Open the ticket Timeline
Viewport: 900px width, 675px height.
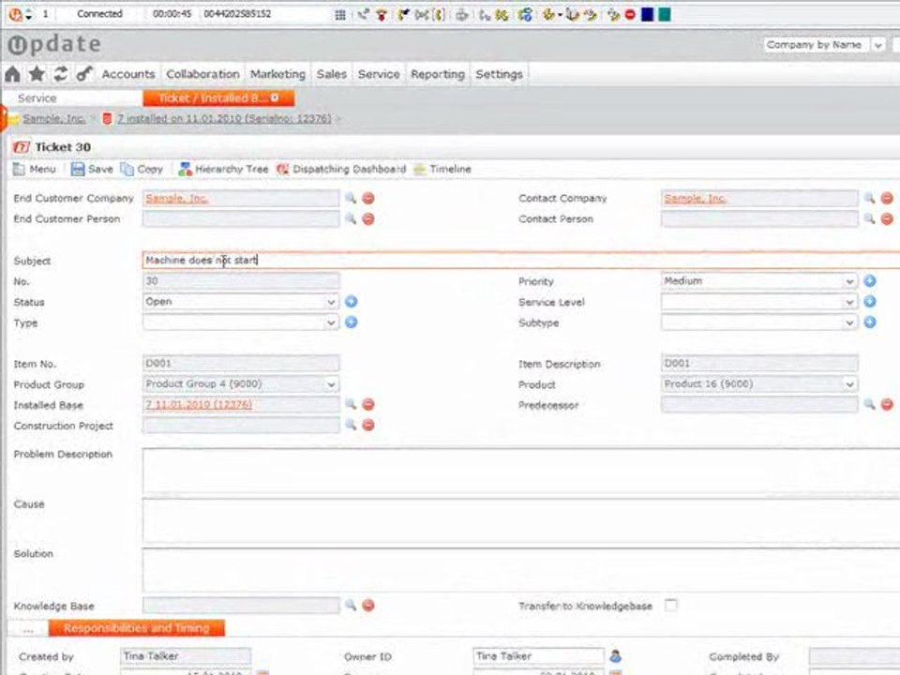442,169
